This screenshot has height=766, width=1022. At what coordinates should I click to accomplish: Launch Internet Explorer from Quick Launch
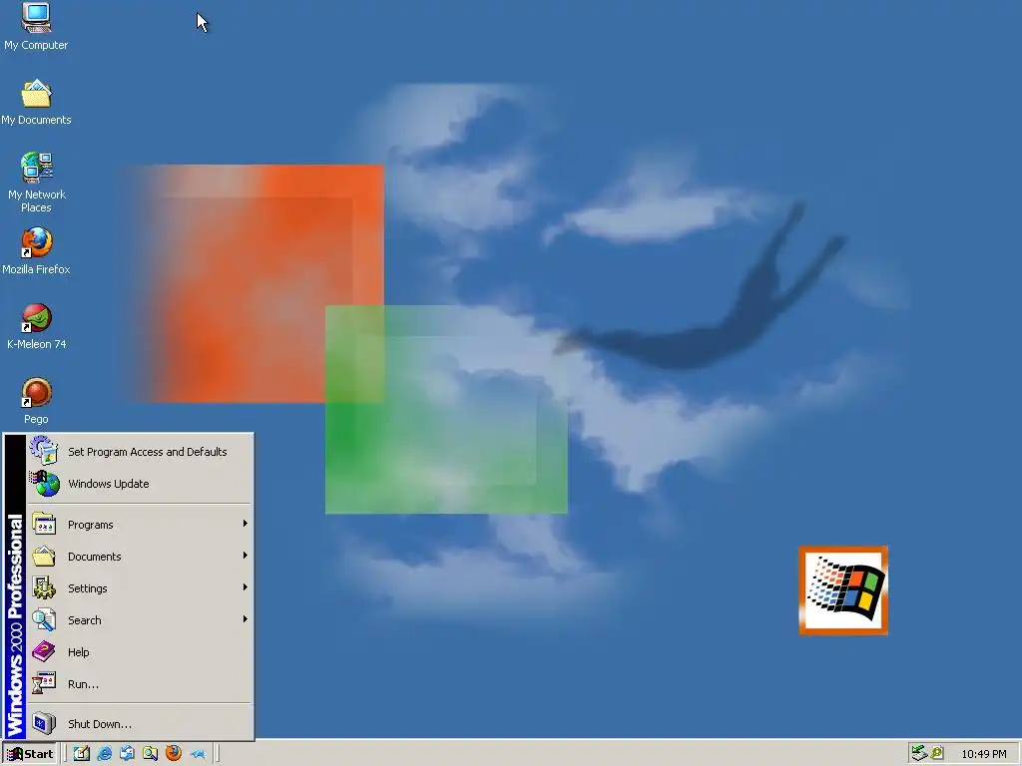tap(104, 754)
